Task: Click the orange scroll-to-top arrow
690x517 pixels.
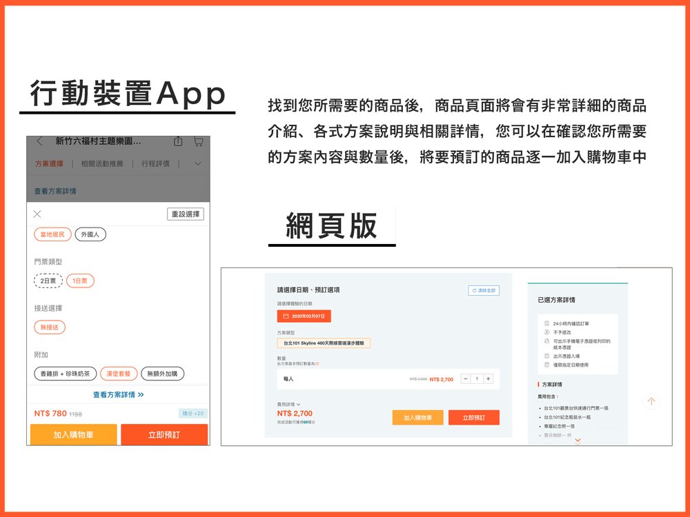Action: pos(651,401)
